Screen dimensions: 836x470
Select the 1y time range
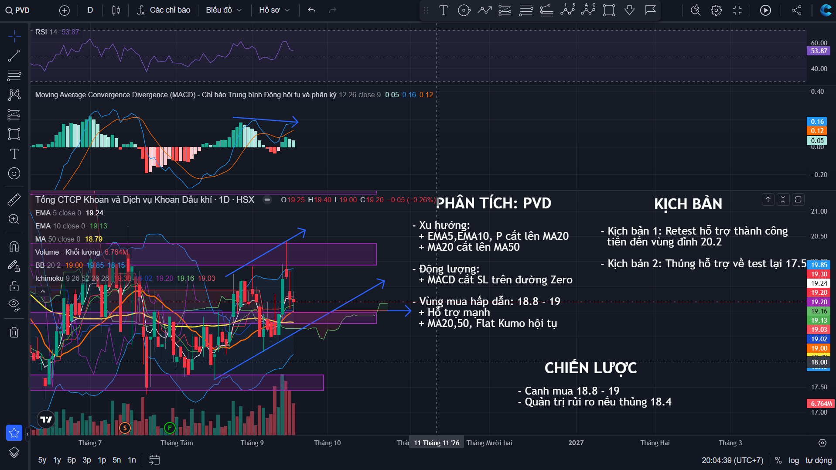point(57,460)
